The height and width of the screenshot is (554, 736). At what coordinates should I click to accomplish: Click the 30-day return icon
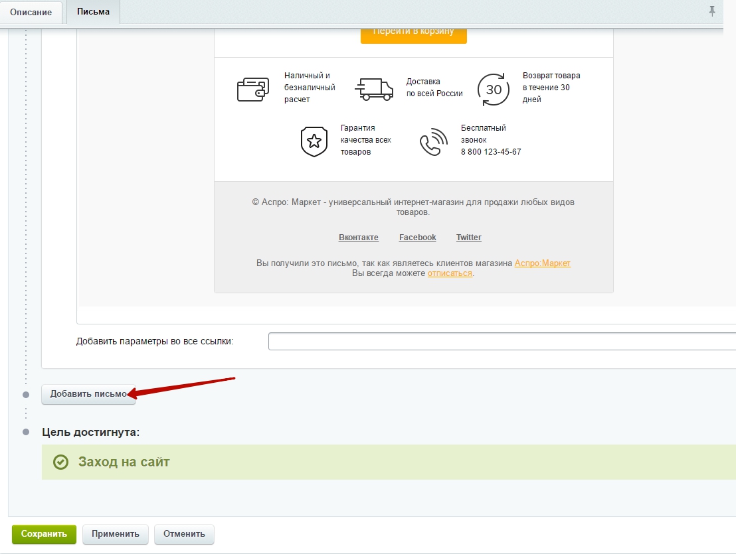pos(494,89)
